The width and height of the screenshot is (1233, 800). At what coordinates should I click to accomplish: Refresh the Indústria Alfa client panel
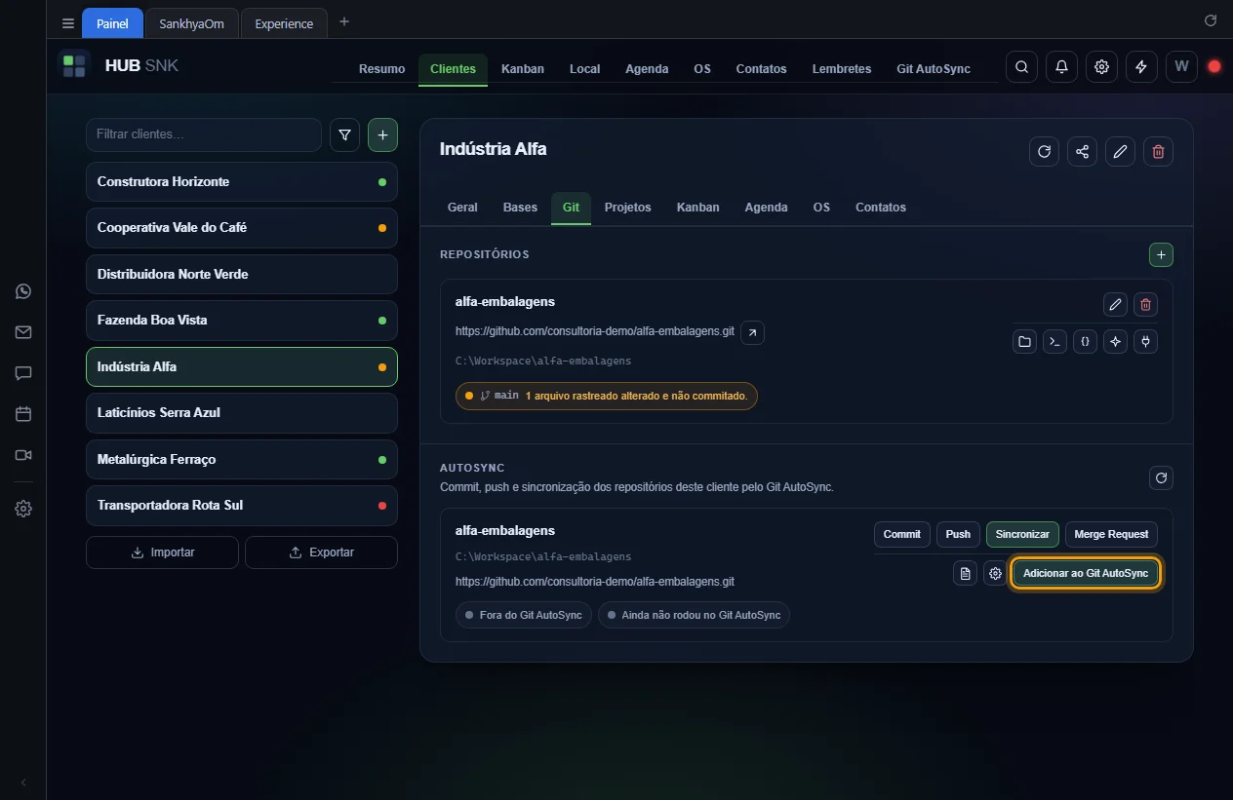tap(1044, 151)
